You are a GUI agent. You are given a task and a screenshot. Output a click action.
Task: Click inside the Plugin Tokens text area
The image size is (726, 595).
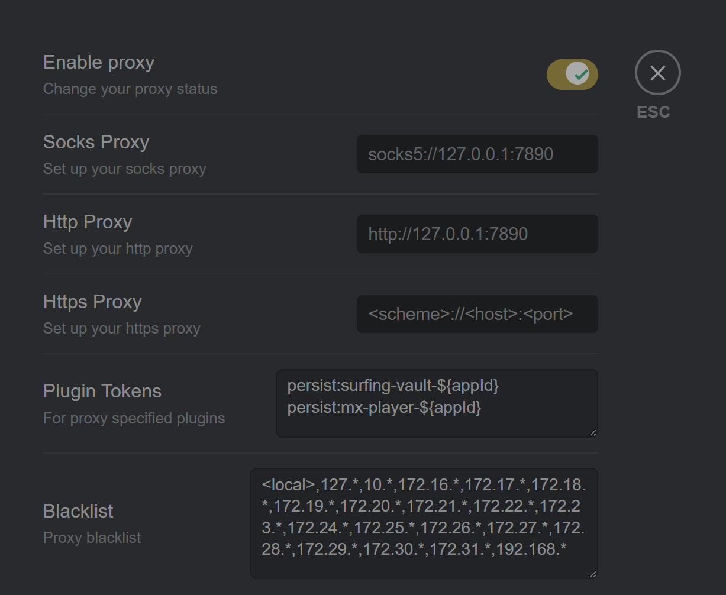437,403
